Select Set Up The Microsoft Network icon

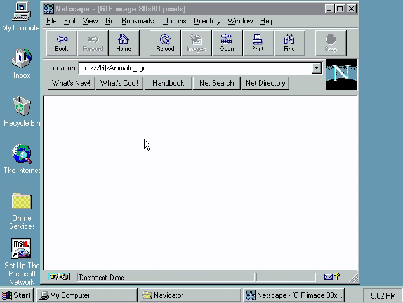(22, 262)
